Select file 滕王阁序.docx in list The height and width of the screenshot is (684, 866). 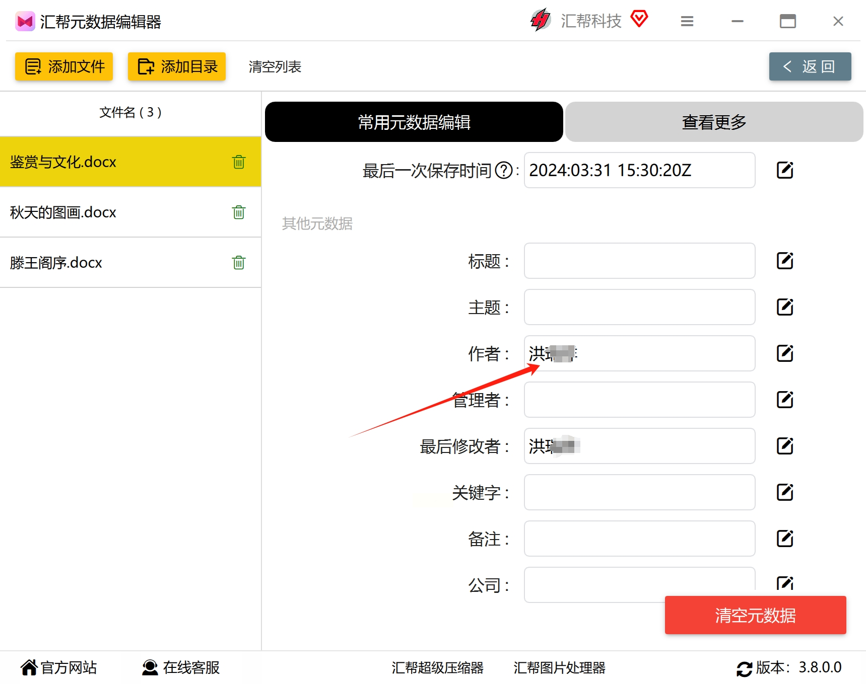(130, 263)
